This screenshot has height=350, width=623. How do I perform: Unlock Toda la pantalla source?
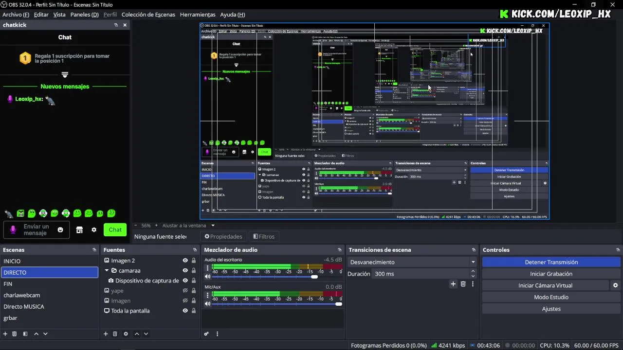click(194, 311)
